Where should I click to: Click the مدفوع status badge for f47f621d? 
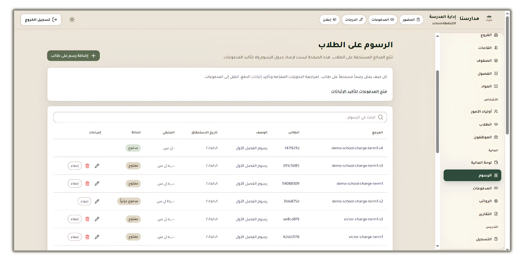click(x=133, y=148)
